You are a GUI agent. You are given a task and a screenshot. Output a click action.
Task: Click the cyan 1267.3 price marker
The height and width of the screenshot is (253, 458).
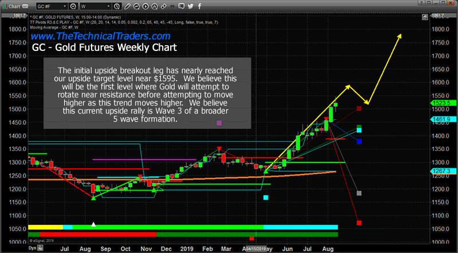(443, 171)
